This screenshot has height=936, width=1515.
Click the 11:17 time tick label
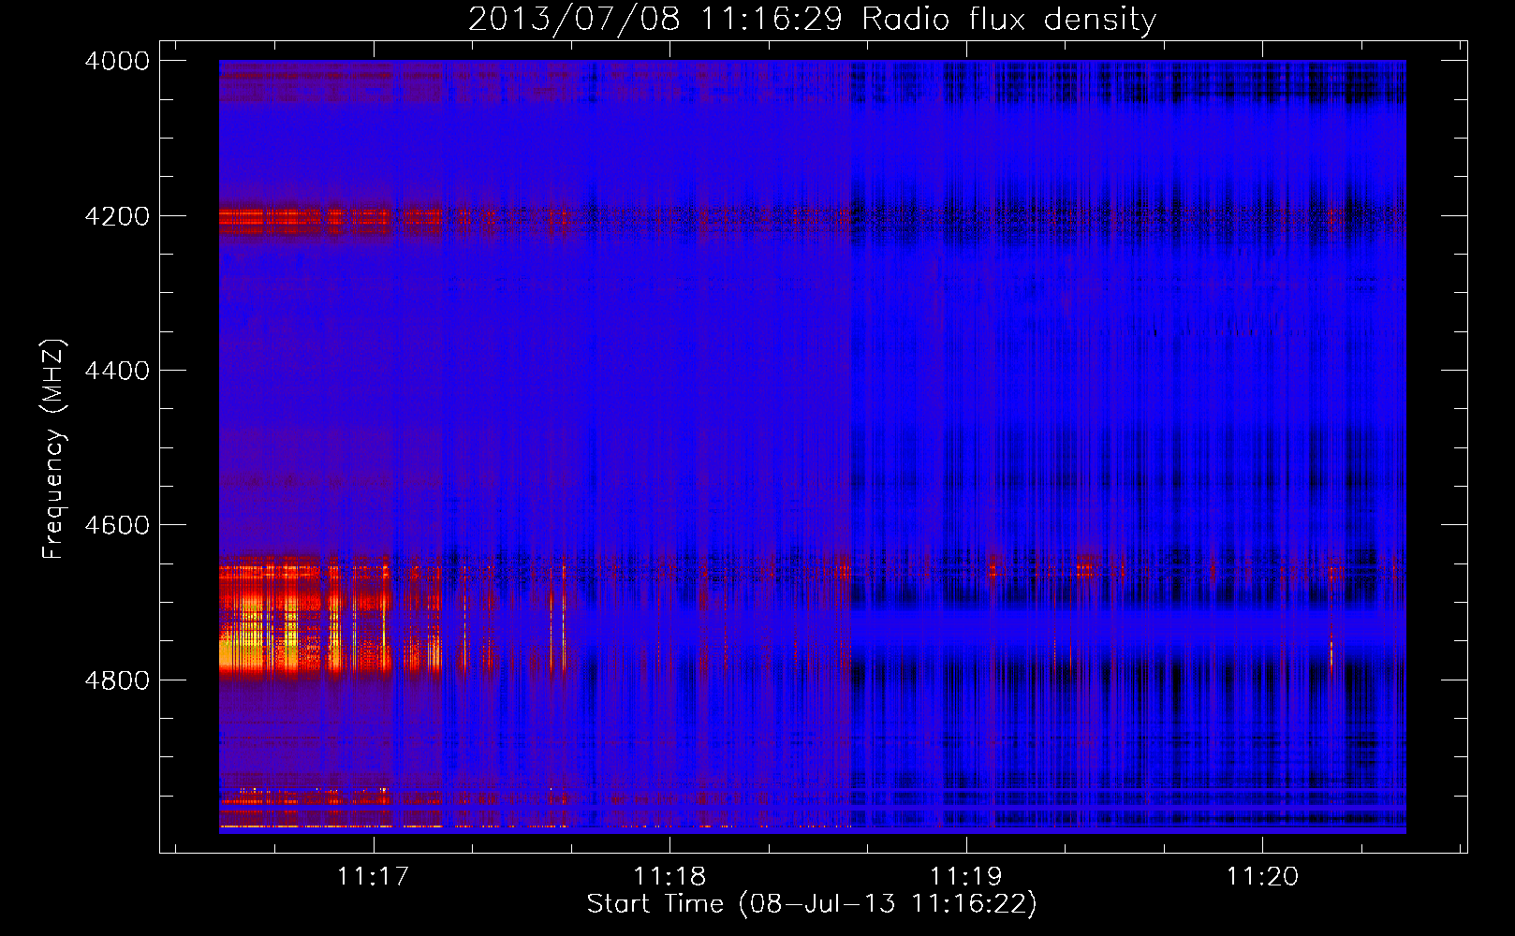374,876
